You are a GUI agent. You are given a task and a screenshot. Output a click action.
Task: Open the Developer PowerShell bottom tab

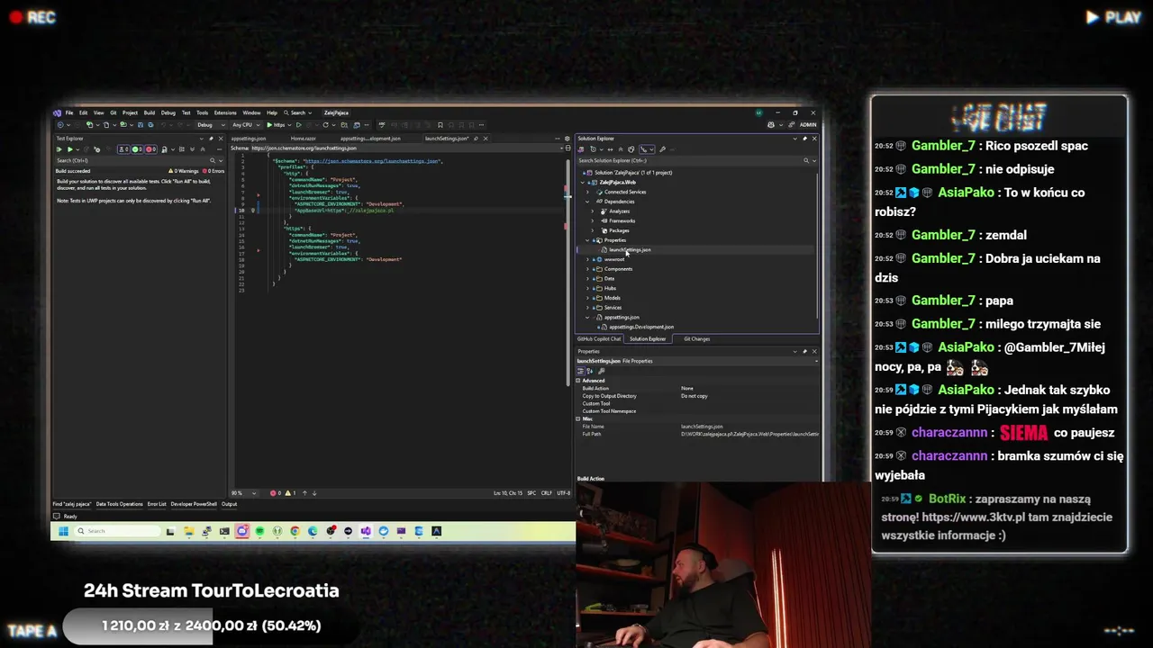pyautogui.click(x=194, y=504)
